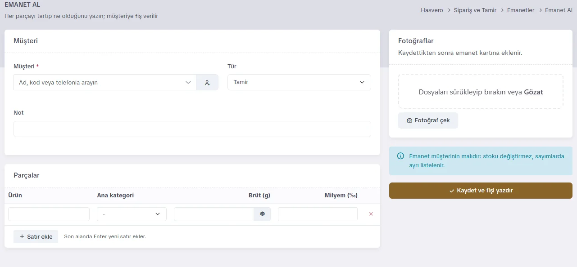This screenshot has height=267, width=577.
Task: Click the Brüt (g) weight input
Action: pos(214,214)
